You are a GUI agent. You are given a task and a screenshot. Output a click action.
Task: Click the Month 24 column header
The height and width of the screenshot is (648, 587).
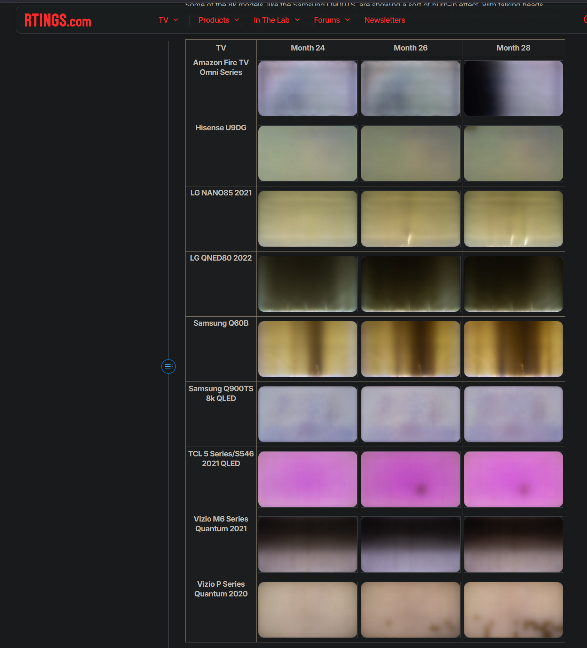(x=307, y=48)
